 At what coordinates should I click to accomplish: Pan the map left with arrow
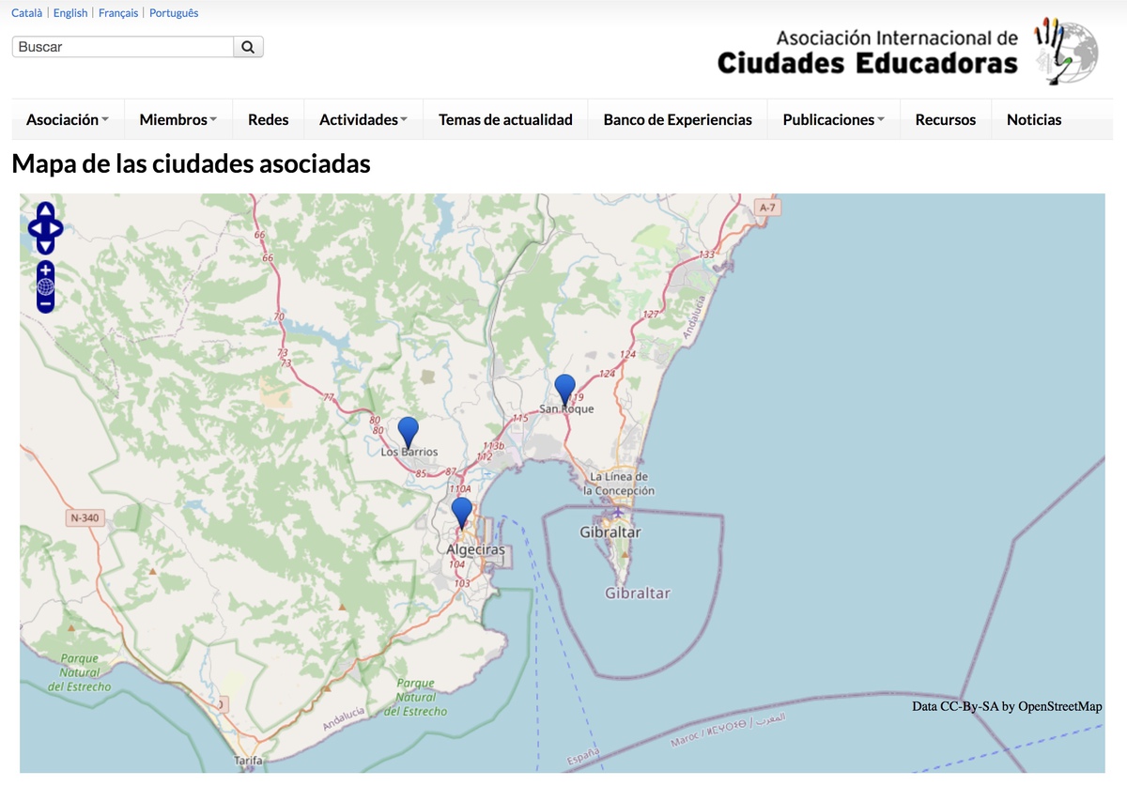click(35, 228)
